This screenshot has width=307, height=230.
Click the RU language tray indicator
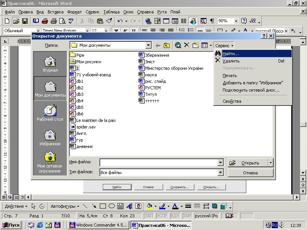click(x=274, y=225)
